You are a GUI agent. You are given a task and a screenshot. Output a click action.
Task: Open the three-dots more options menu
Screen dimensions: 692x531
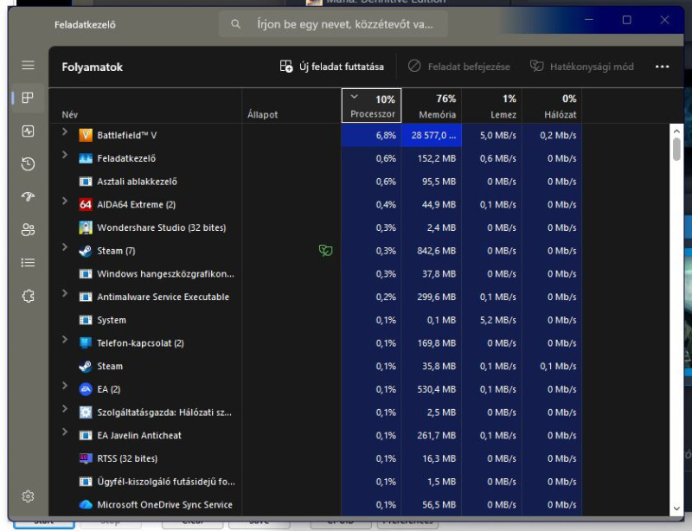tap(662, 67)
